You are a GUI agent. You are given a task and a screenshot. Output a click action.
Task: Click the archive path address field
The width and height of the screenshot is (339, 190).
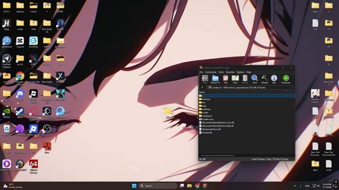pyautogui.click(x=250, y=88)
